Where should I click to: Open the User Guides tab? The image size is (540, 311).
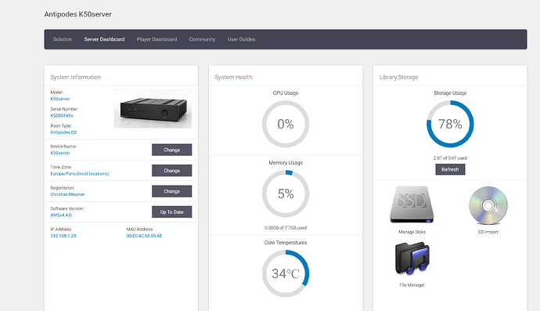point(241,39)
